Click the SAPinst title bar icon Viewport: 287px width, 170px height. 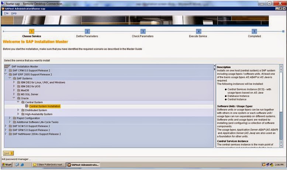coord(3,8)
